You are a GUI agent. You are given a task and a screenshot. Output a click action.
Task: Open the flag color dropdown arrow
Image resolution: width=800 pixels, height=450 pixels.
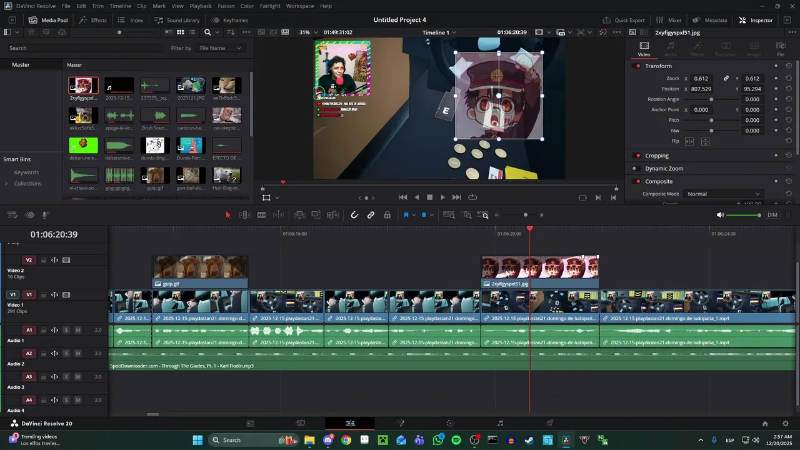pyautogui.click(x=414, y=215)
